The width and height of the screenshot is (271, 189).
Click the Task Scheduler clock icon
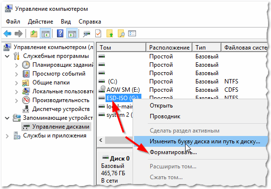26,65
